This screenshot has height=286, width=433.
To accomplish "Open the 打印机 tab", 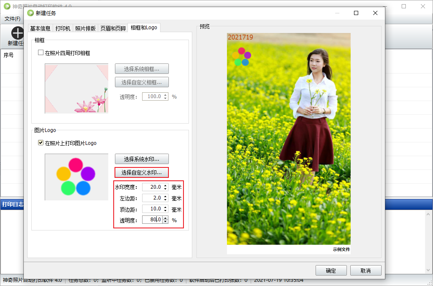I will (x=63, y=28).
